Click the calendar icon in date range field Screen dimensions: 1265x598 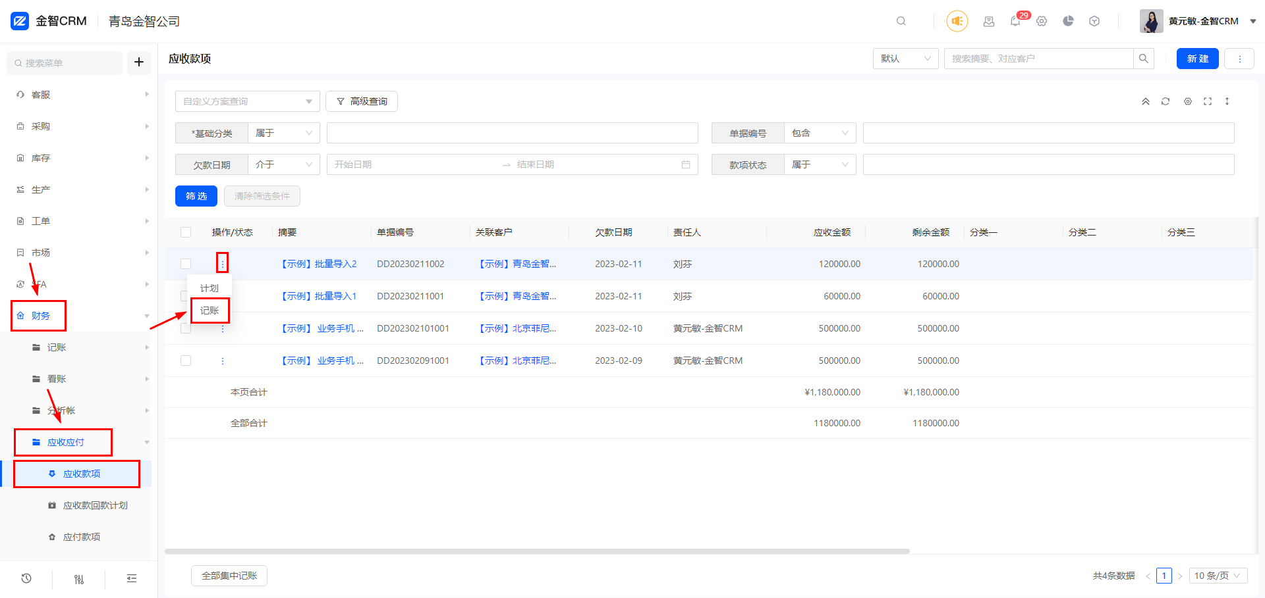tap(686, 164)
